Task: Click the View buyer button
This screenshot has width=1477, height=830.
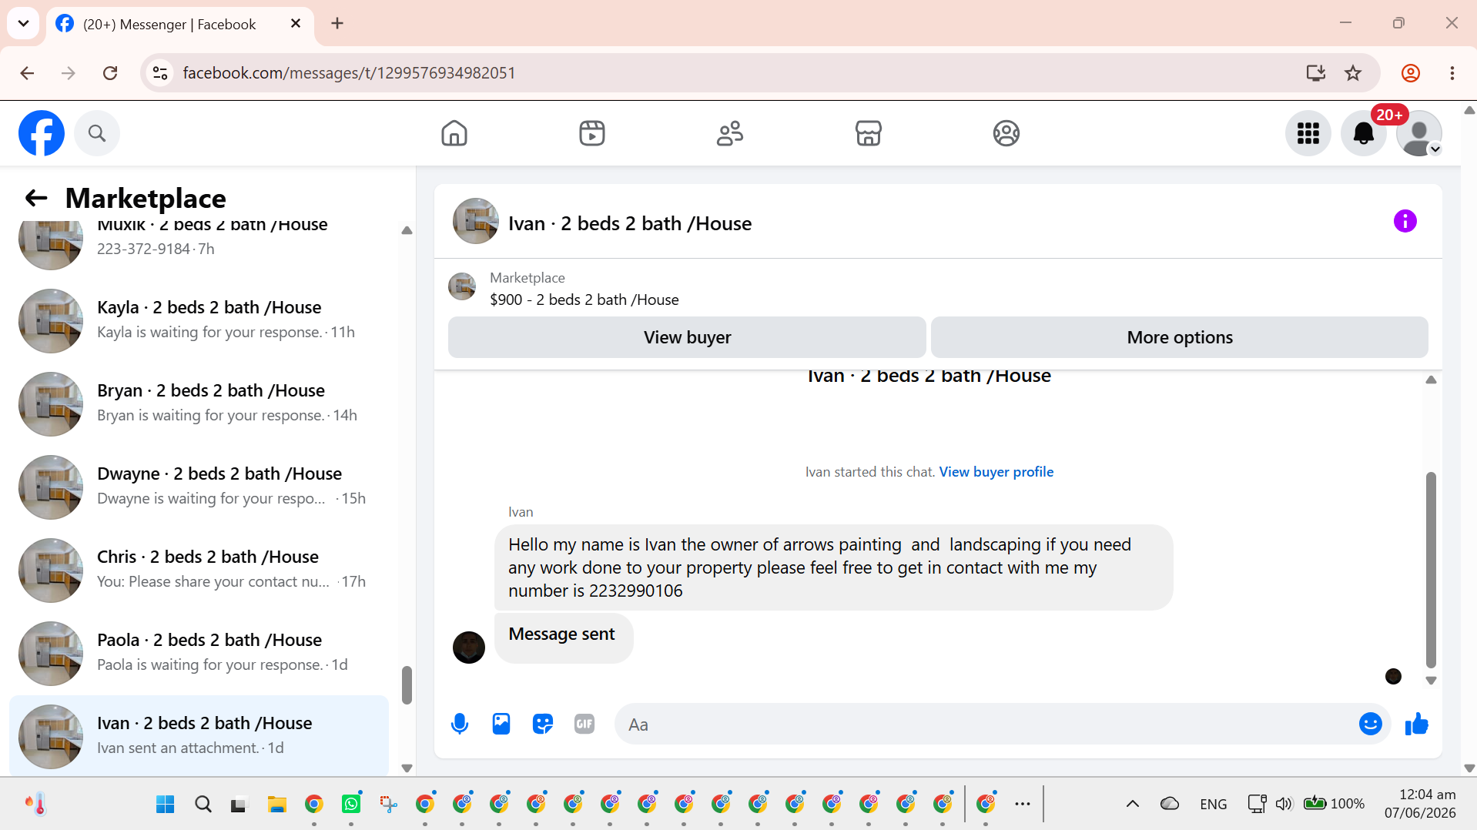Action: coord(687,337)
